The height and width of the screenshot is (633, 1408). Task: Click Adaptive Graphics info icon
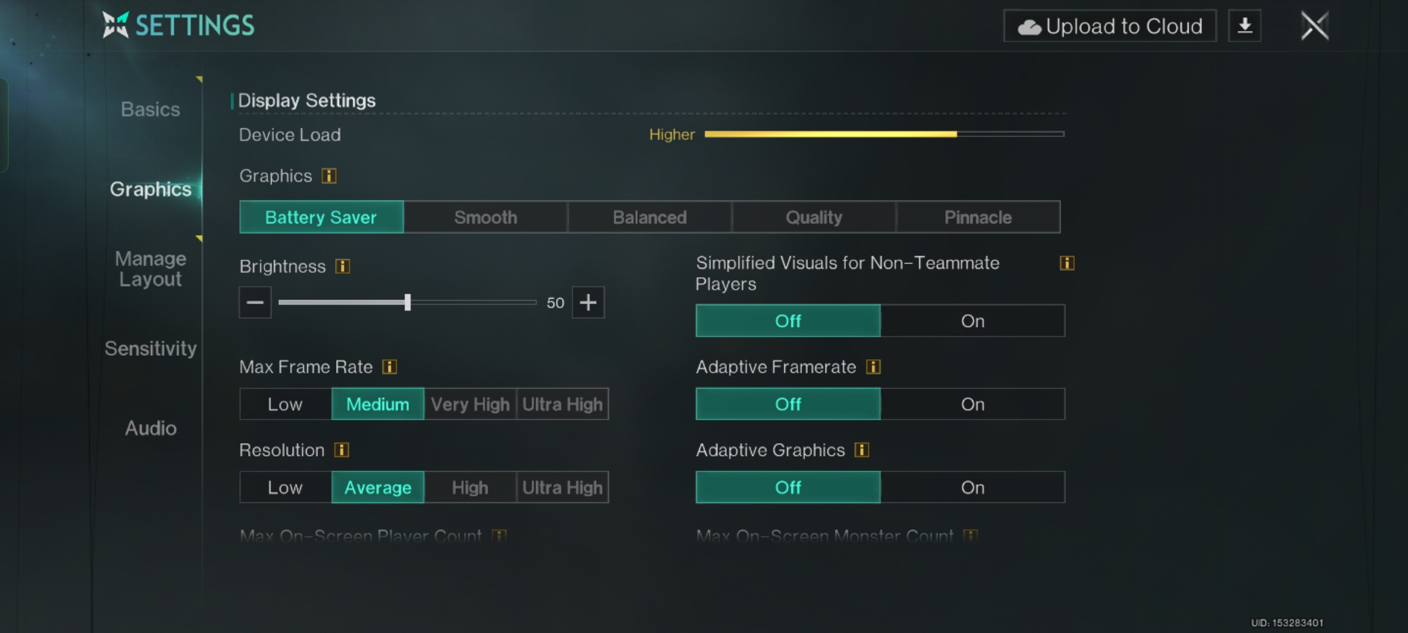[x=862, y=450]
